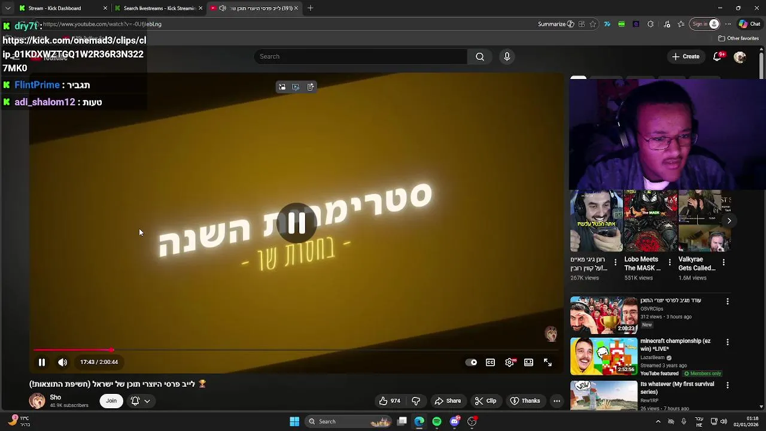Screen dimensions: 766x431
Task: Open the tab search dropdown arrow
Action: coord(7,8)
